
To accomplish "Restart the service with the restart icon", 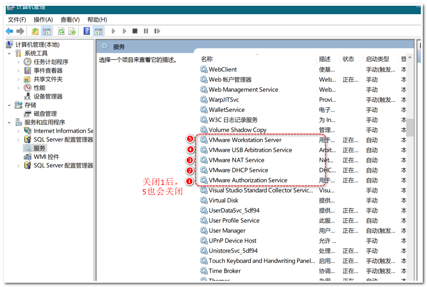I will click(157, 31).
